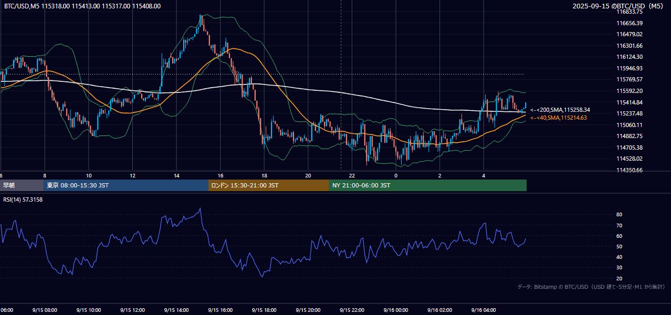Click price axis value 114350.66
The image size is (671, 315).
(x=630, y=170)
